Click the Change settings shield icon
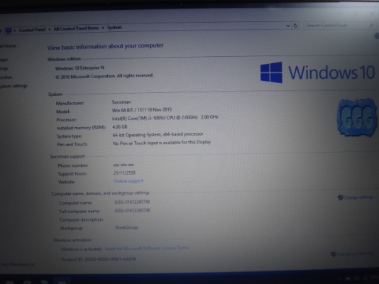The image size is (379, 284). click(340, 197)
